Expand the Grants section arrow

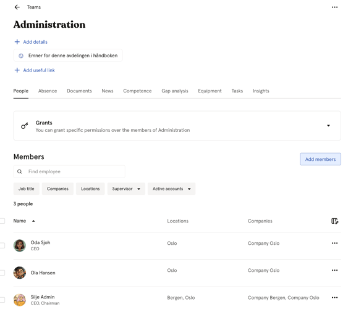328,126
